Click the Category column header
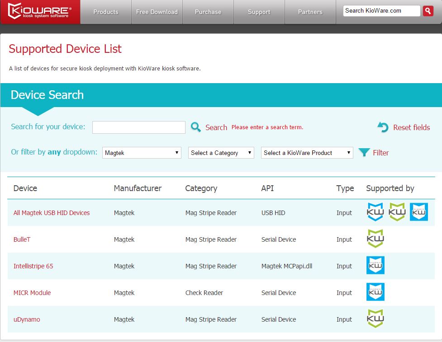Image resolution: width=442 pixels, height=342 pixels. click(x=201, y=188)
